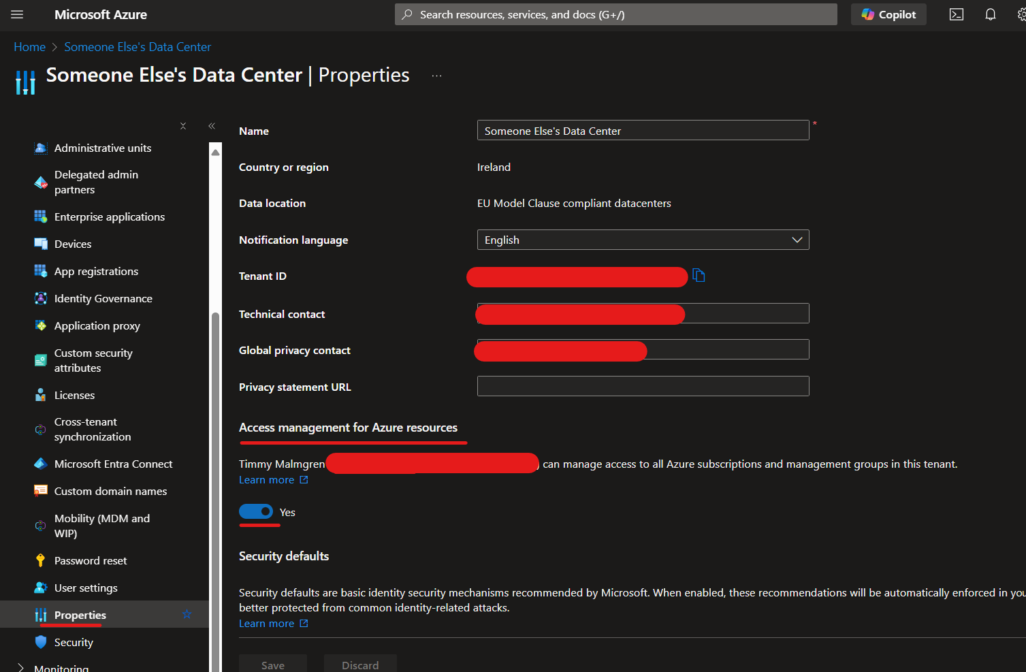Open Administrative units menu item
This screenshot has height=672, width=1026.
104,148
